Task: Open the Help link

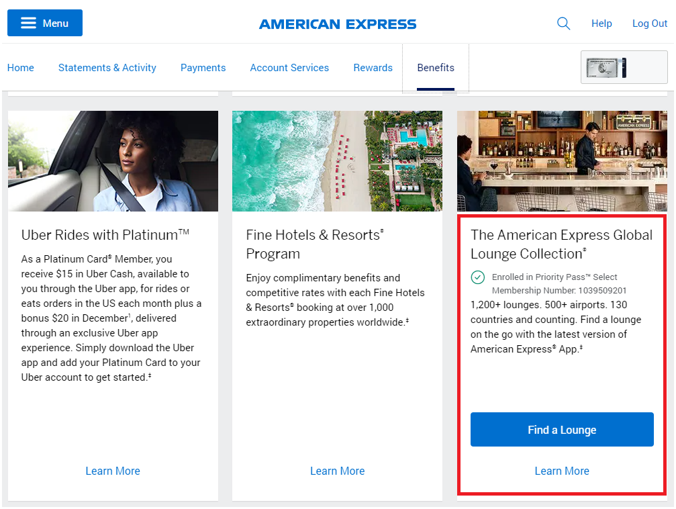Action: tap(601, 24)
